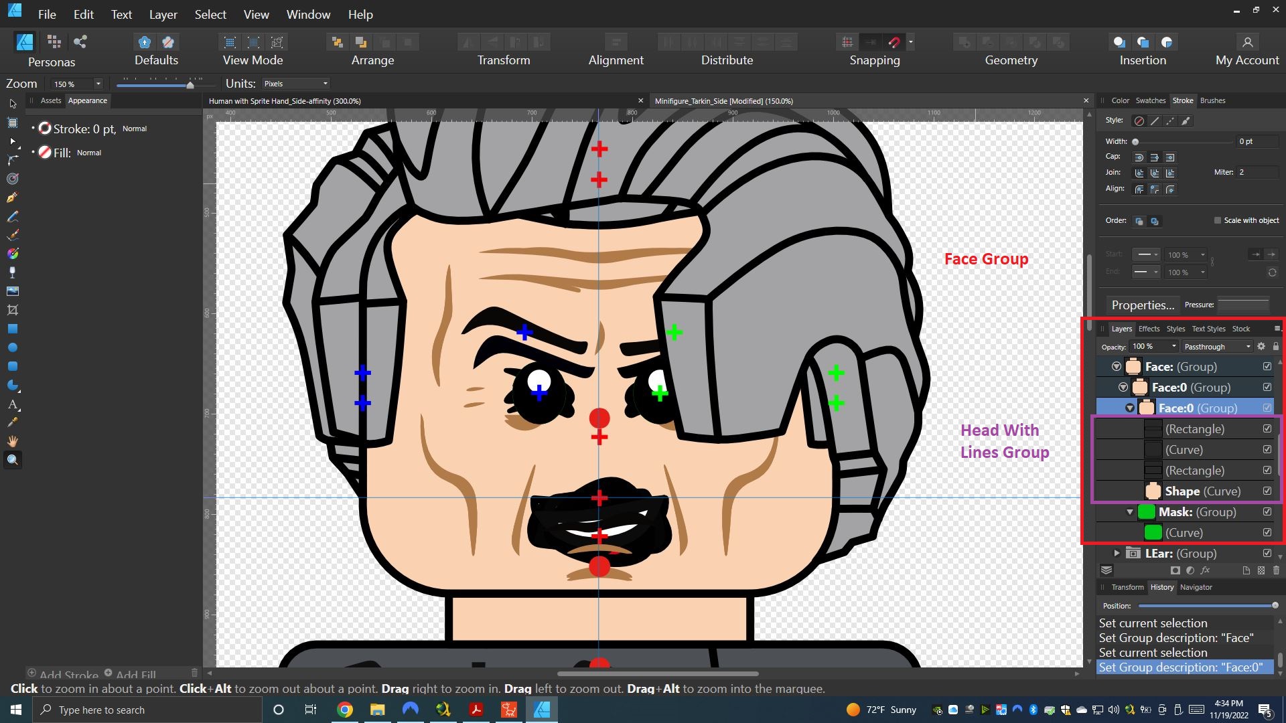The image size is (1286, 723).
Task: Select the Node tool
Action: coord(13,141)
